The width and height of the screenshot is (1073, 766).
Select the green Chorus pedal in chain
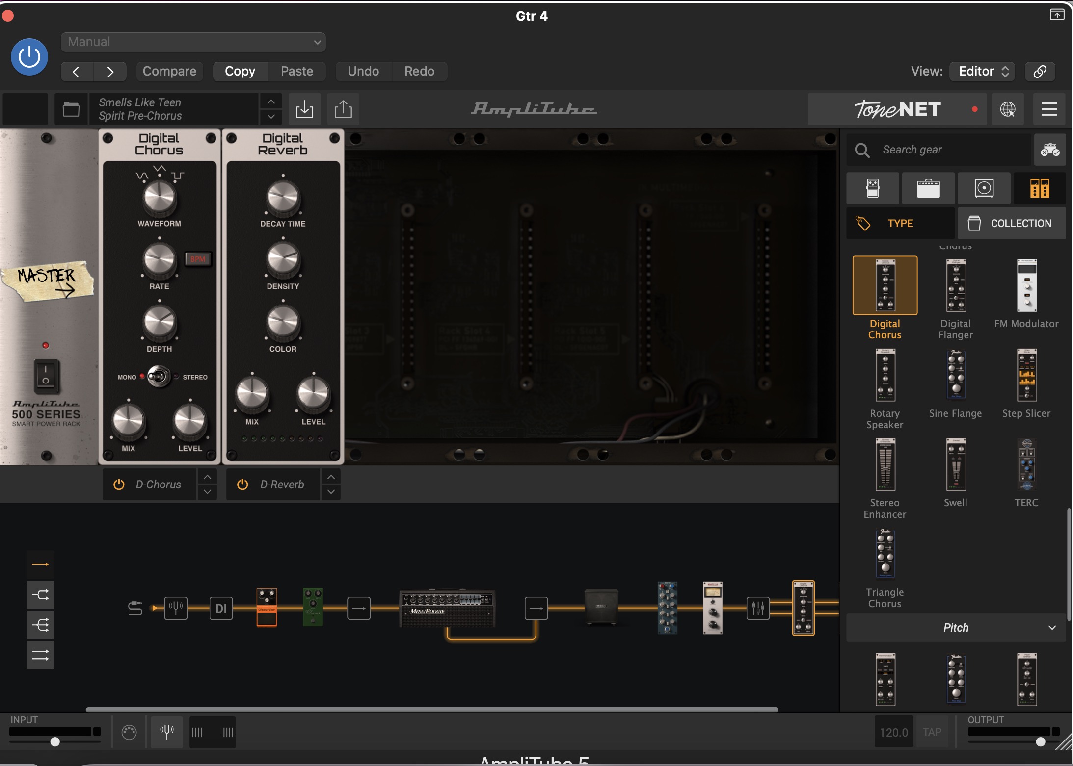(x=313, y=607)
